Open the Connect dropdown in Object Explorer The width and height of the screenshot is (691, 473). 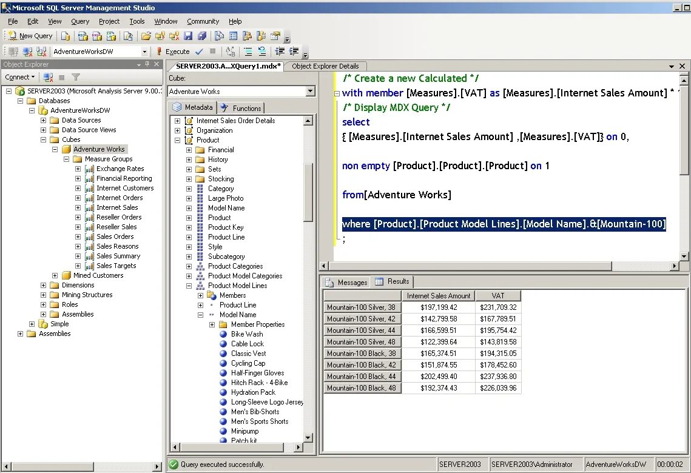[20, 77]
